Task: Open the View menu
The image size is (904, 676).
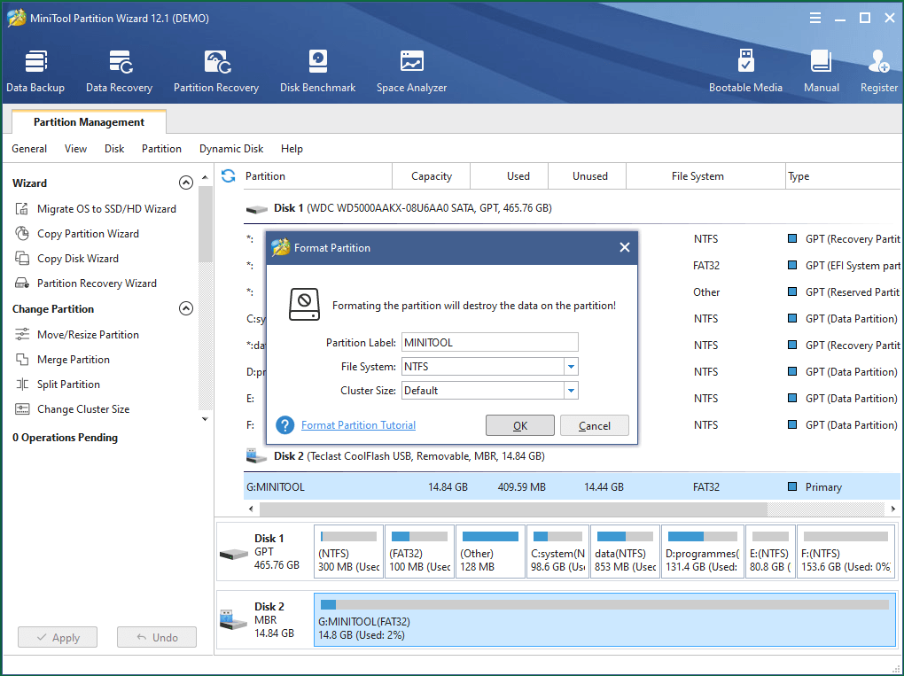Action: 75,149
